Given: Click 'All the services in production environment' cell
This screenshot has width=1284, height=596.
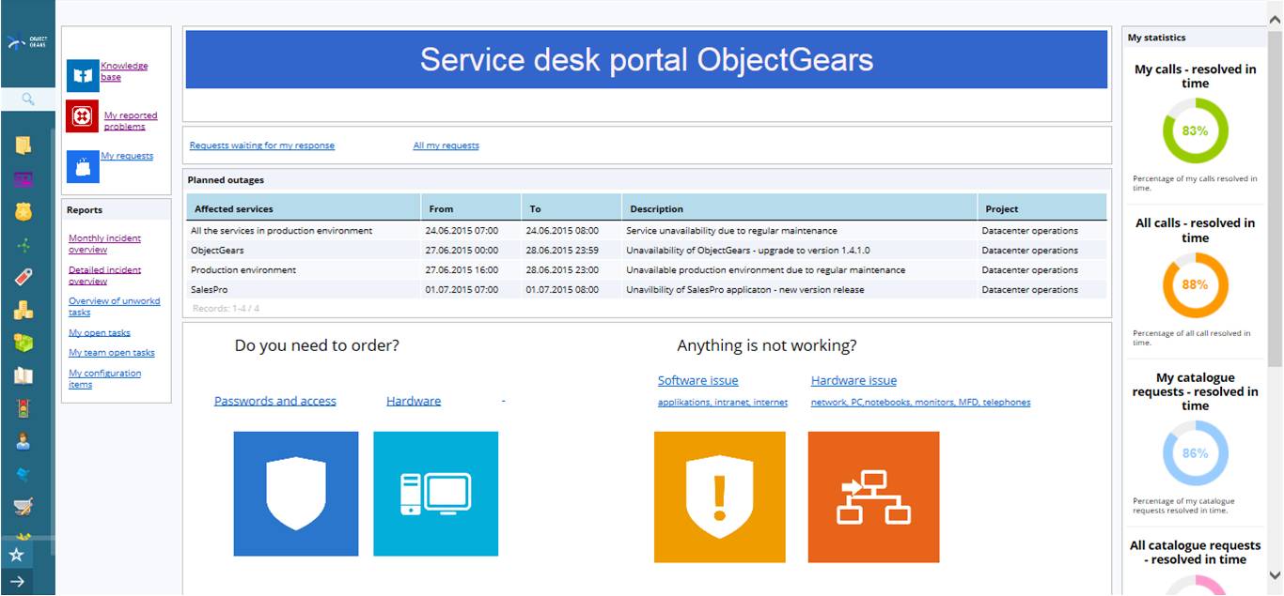Looking at the screenshot, I should pos(281,231).
